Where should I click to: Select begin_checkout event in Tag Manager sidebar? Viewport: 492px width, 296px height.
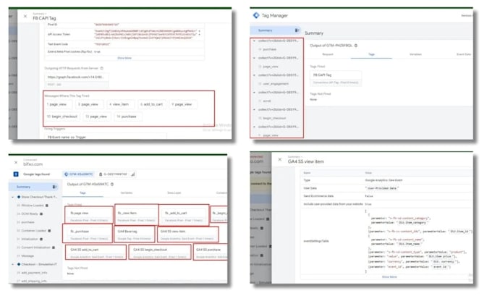274,119
